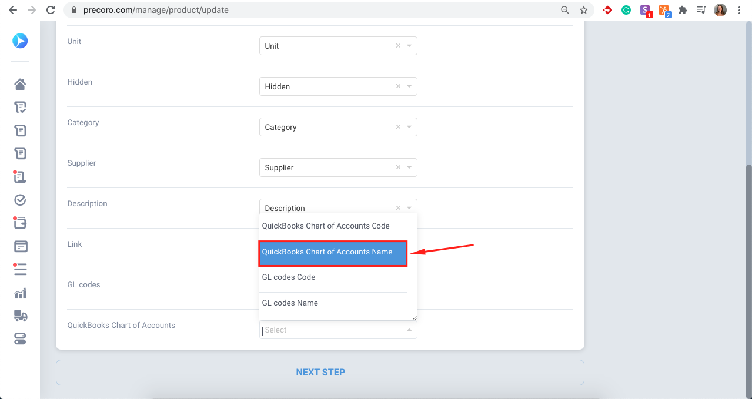Open the credit card sidebar icon

pyautogui.click(x=20, y=246)
